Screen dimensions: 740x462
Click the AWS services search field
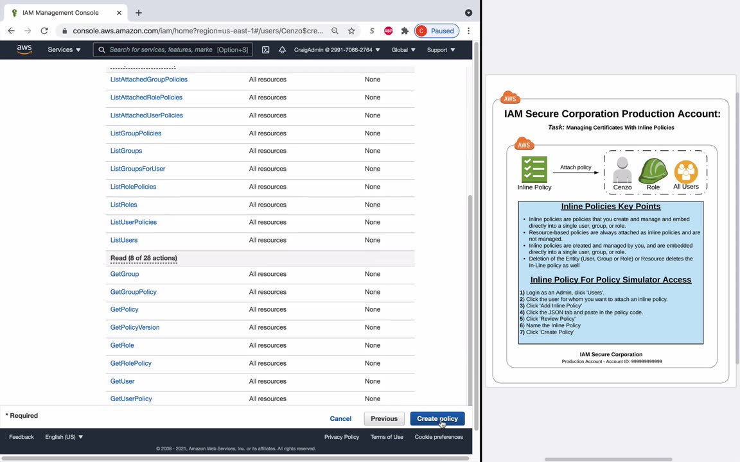coord(173,49)
